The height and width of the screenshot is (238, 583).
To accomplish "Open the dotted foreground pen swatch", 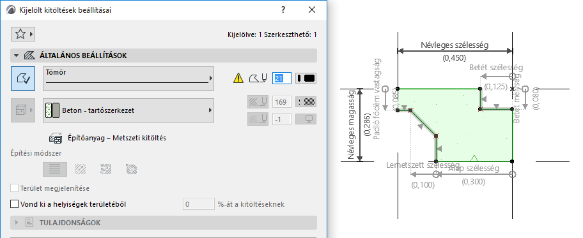I will click(306, 101).
